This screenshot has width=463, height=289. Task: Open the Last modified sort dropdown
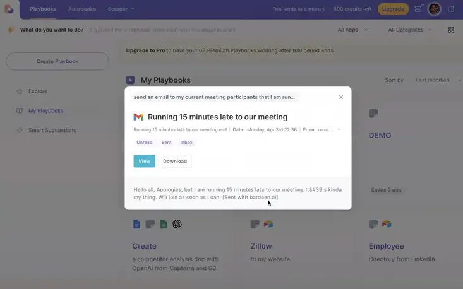(438, 80)
